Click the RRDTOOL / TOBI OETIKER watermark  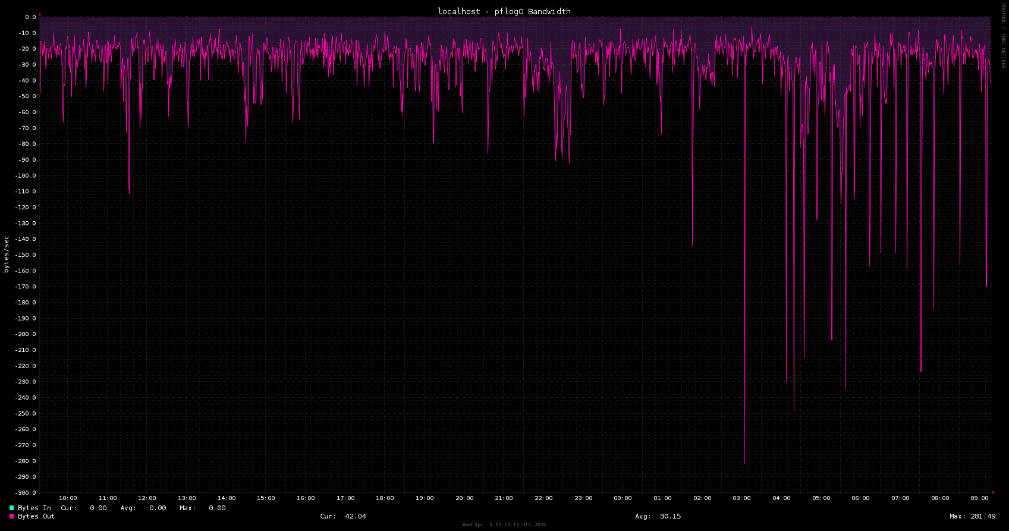pyautogui.click(x=1004, y=36)
